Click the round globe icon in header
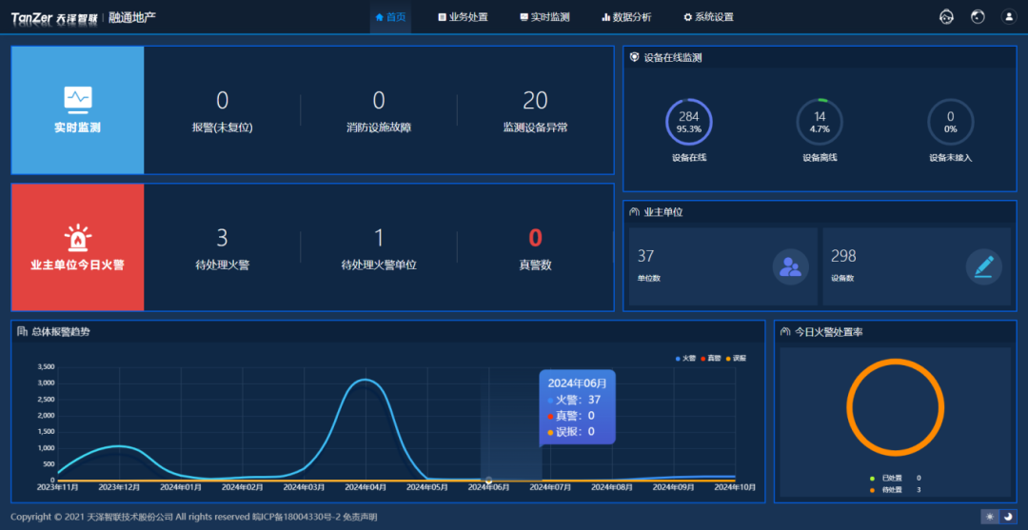The image size is (1028, 530). [x=978, y=17]
